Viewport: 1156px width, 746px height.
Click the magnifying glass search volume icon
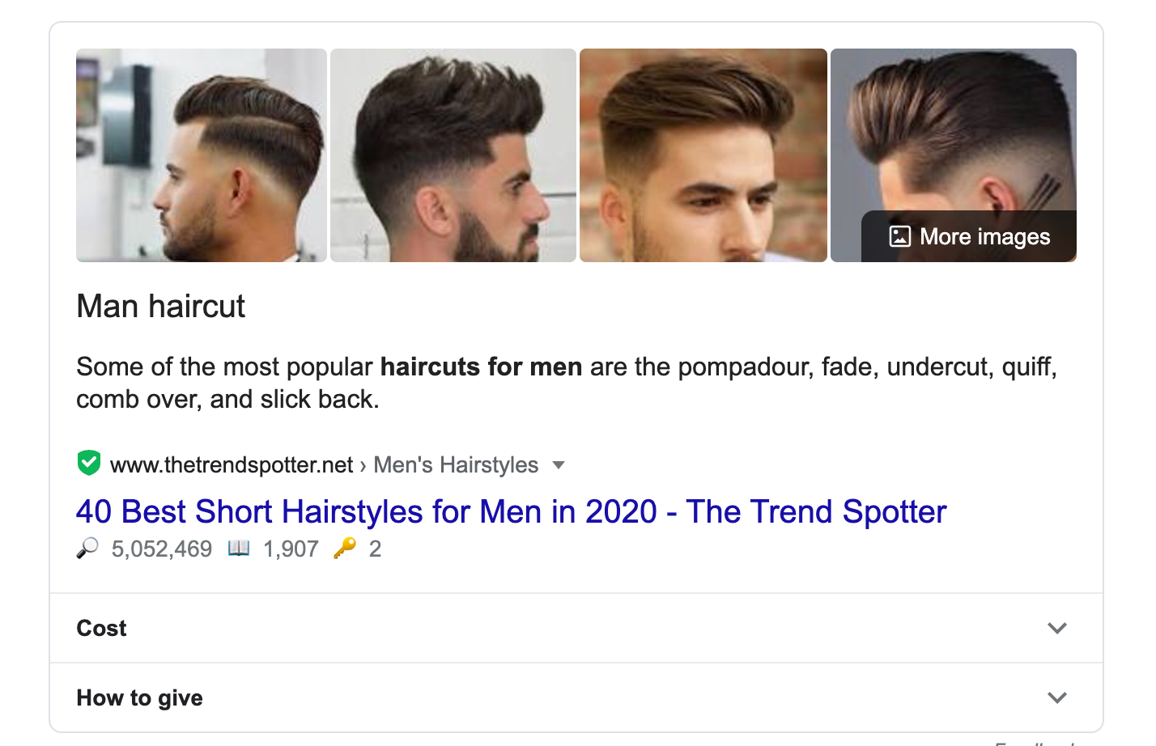click(x=87, y=548)
